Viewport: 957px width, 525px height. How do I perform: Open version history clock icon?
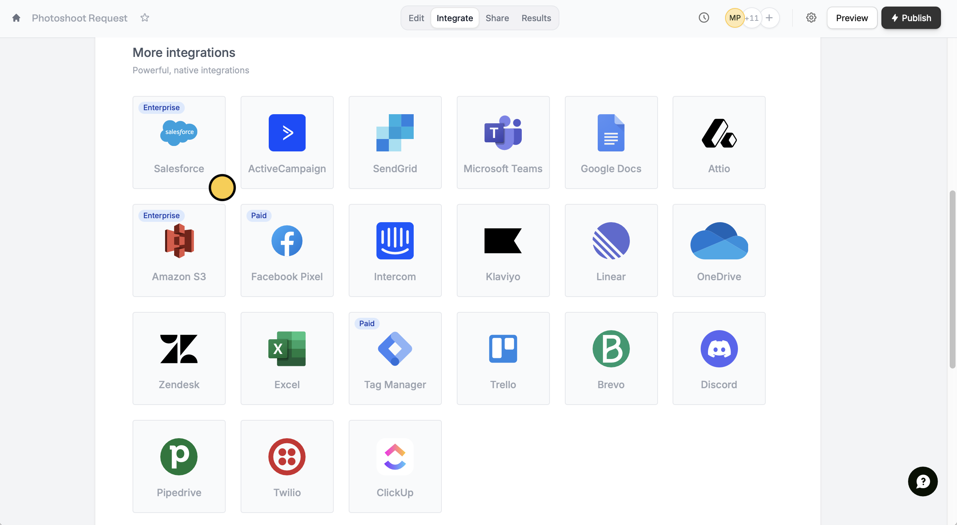pos(703,18)
